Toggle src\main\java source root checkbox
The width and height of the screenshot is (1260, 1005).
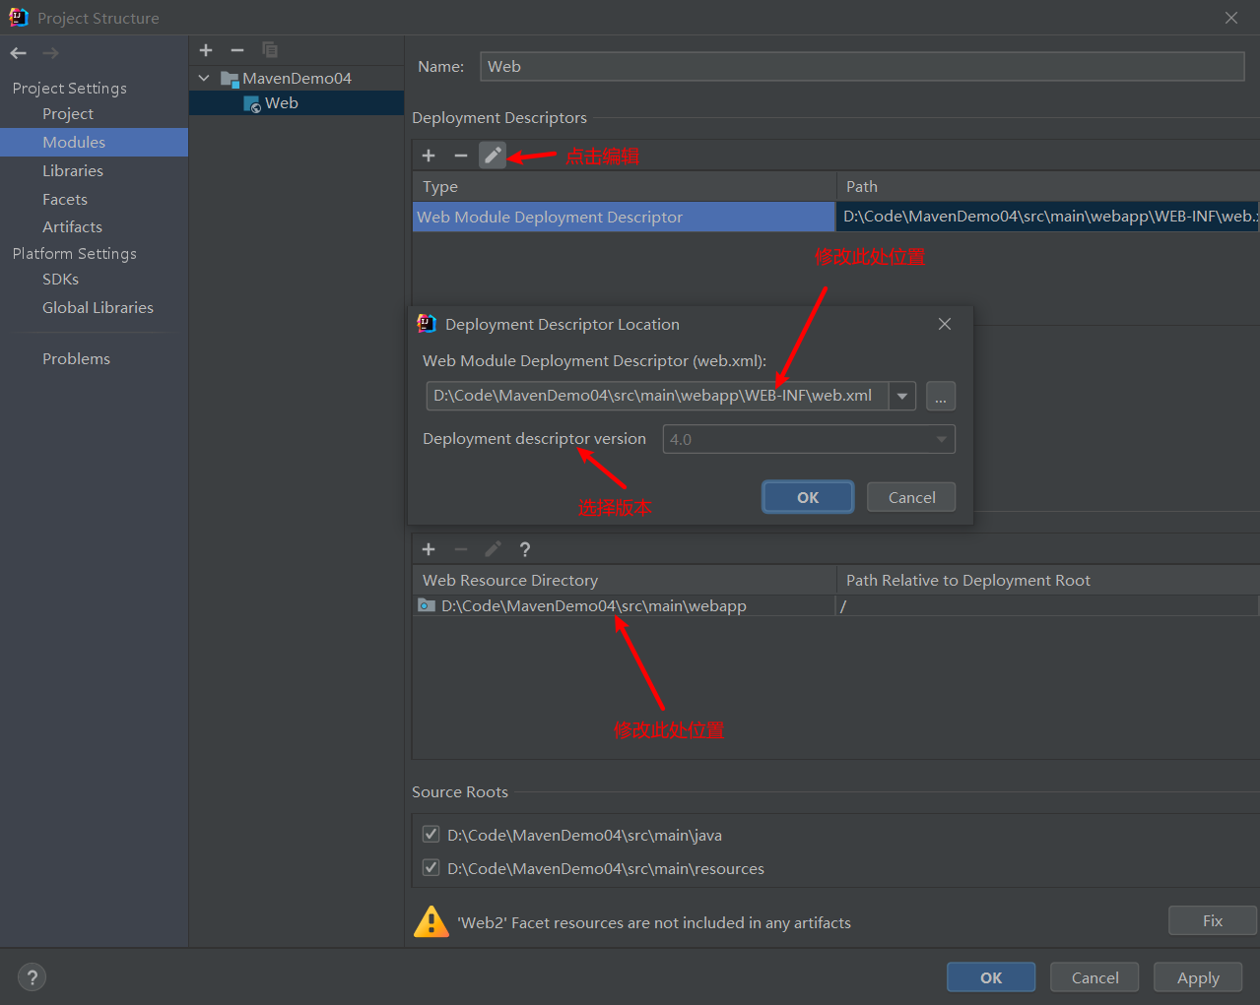point(431,835)
